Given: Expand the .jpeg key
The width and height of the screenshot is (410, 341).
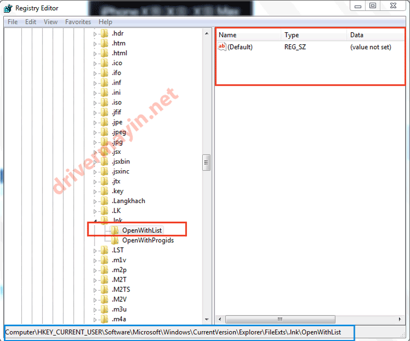Looking at the screenshot, I should pos(95,133).
